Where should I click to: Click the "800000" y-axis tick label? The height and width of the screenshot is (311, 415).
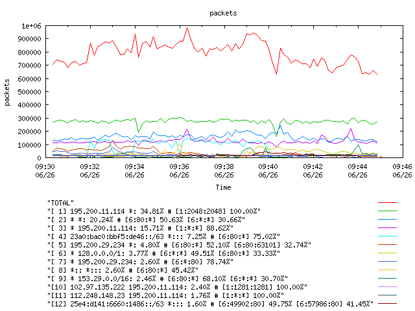click(x=29, y=52)
